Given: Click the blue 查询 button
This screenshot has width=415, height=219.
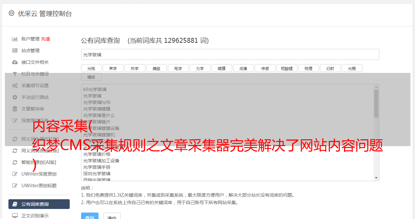Looking at the screenshot, I should pyautogui.click(x=89, y=216).
